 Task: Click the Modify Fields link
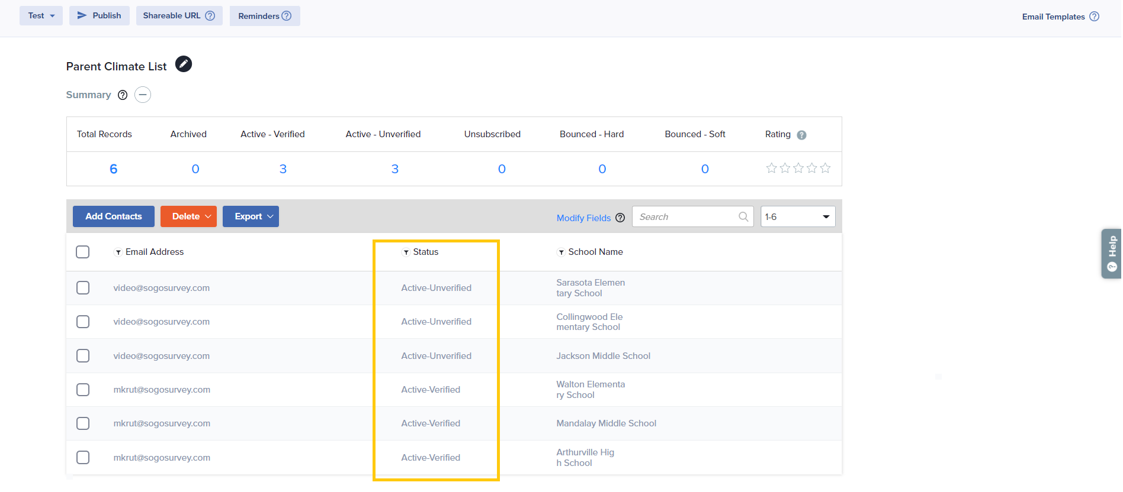click(x=583, y=218)
